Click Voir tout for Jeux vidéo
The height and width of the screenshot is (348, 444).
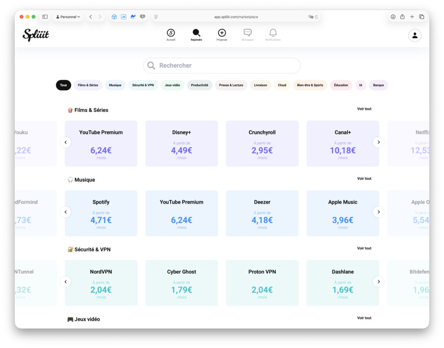(364, 318)
